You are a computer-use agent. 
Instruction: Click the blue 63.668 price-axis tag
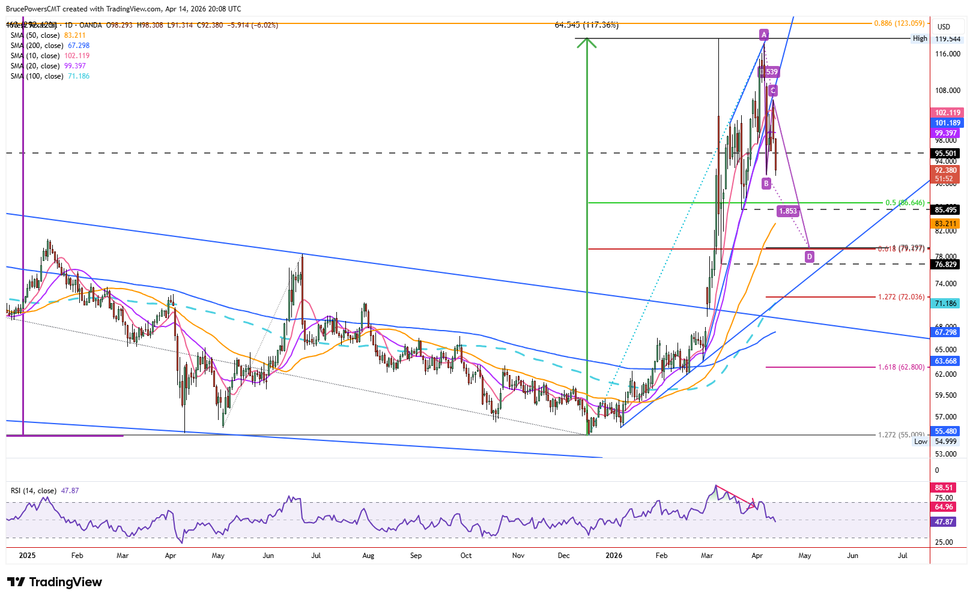(x=945, y=361)
